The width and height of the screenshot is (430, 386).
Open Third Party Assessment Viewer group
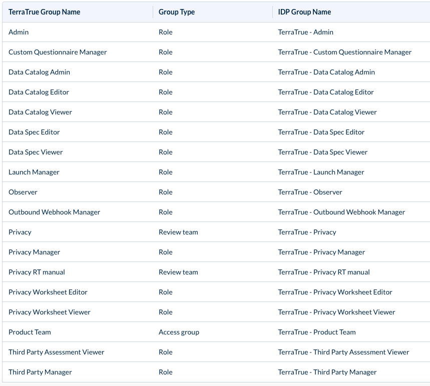pos(57,352)
